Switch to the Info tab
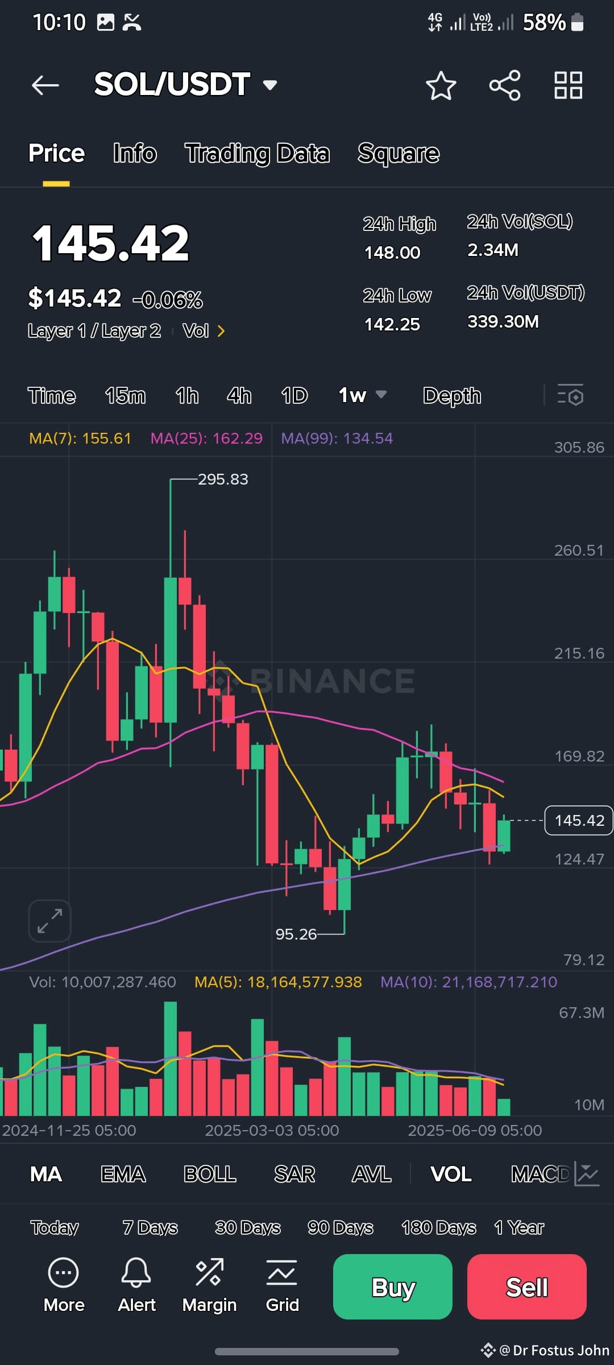Image resolution: width=614 pixels, height=1365 pixels. [135, 154]
